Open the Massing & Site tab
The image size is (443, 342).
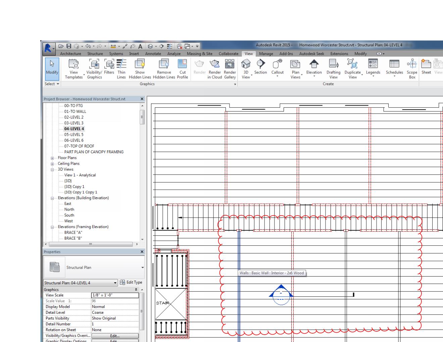[x=201, y=53]
